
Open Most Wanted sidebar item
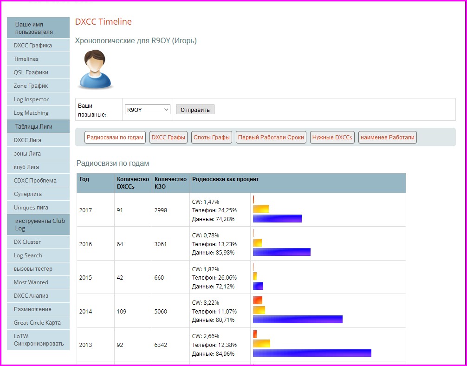click(31, 282)
